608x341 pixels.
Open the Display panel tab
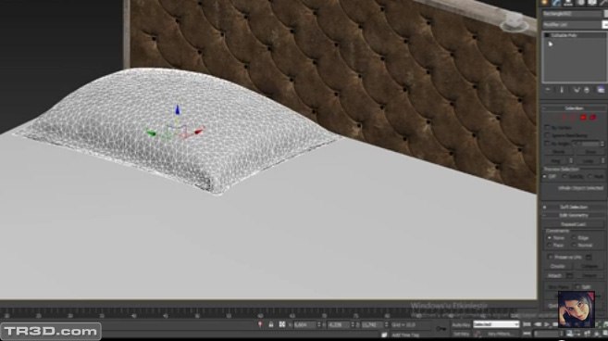pos(592,3)
